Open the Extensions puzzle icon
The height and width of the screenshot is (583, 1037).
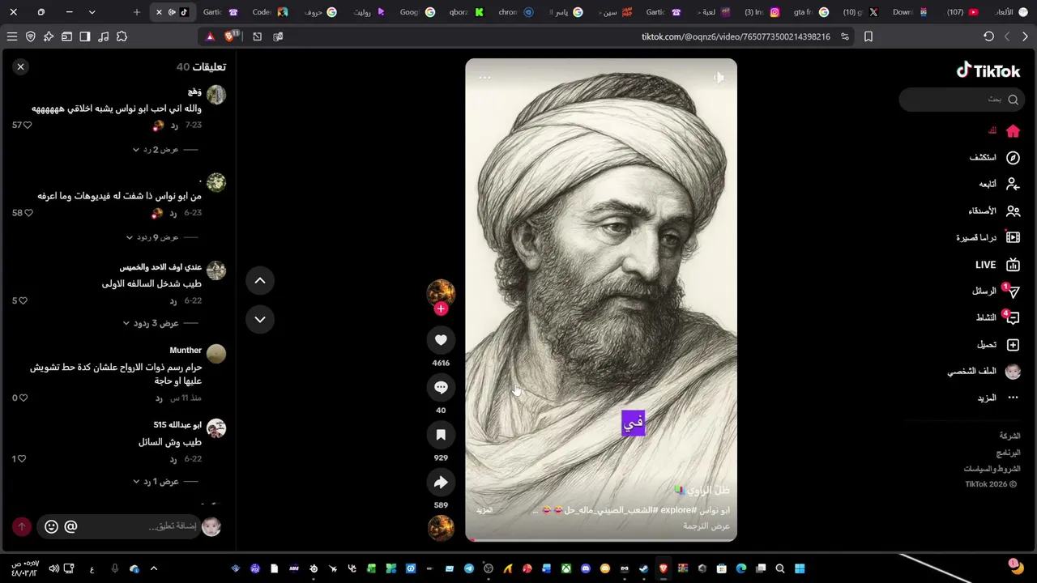point(122,36)
